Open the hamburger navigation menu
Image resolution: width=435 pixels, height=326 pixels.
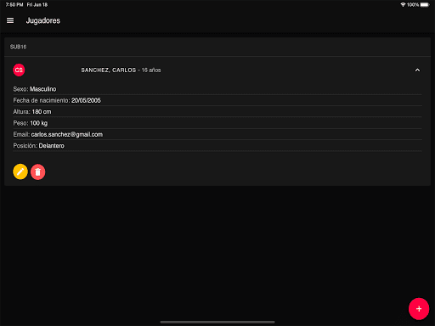(10, 20)
